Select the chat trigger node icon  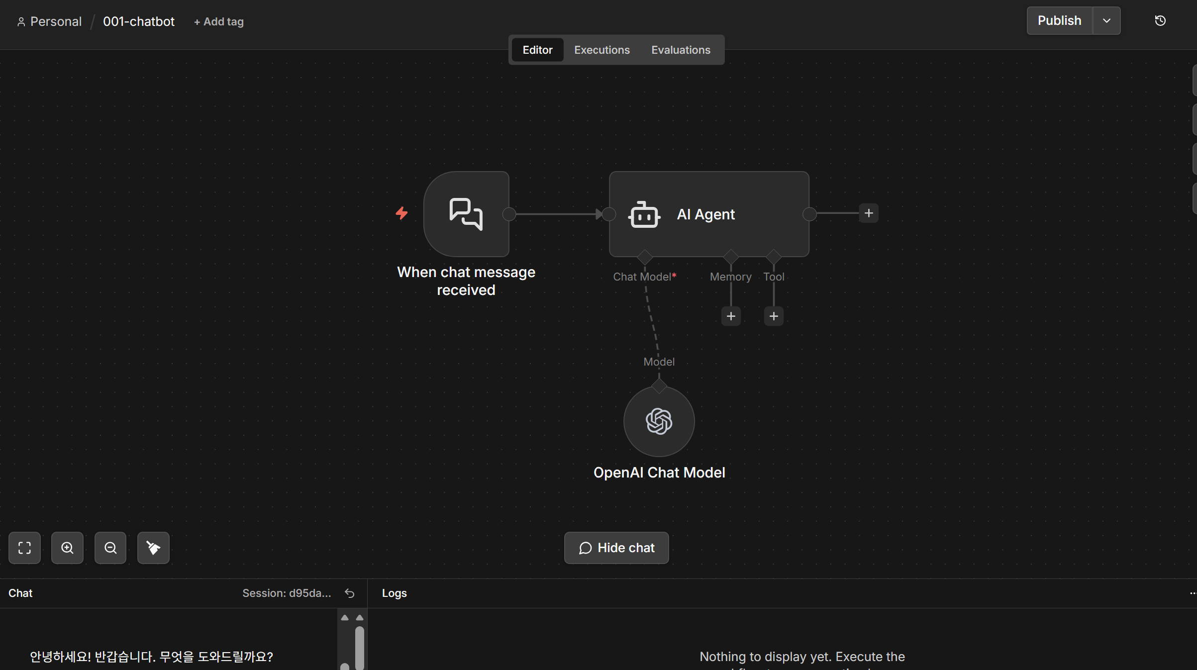[466, 214]
